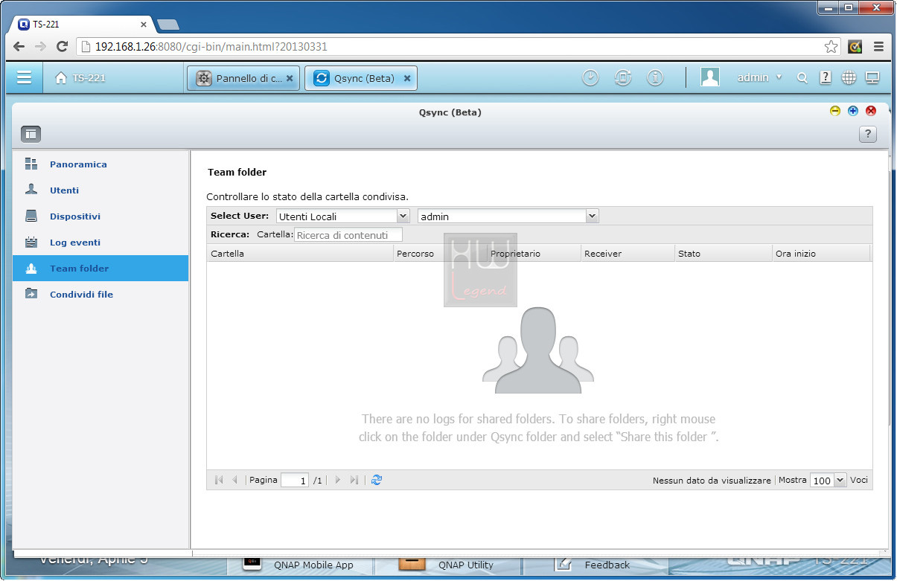This screenshot has width=897, height=581.
Task: Close the Qsync (Beta) taskbar tab
Action: (407, 78)
